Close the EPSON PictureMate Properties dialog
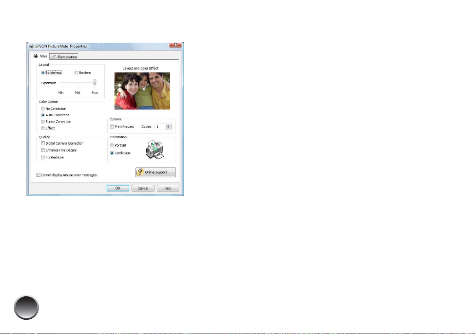 (x=175, y=45)
